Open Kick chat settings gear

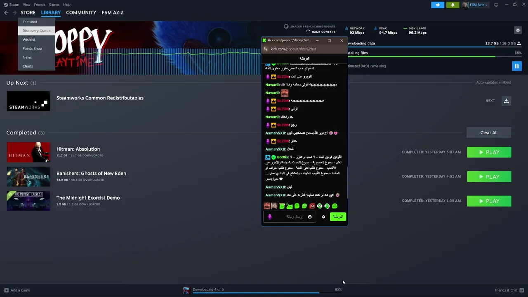pyautogui.click(x=323, y=217)
